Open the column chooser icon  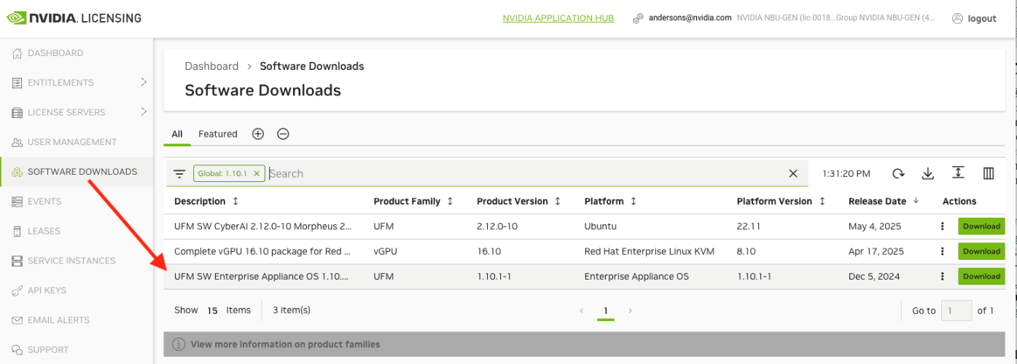[989, 173]
